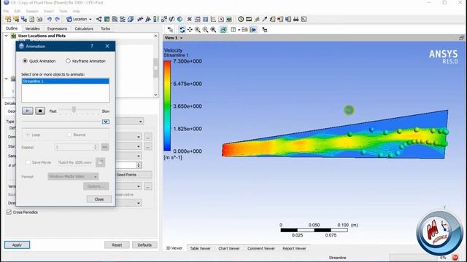467x262 pixels.
Task: Select the Bounce radio option
Action: point(69,135)
